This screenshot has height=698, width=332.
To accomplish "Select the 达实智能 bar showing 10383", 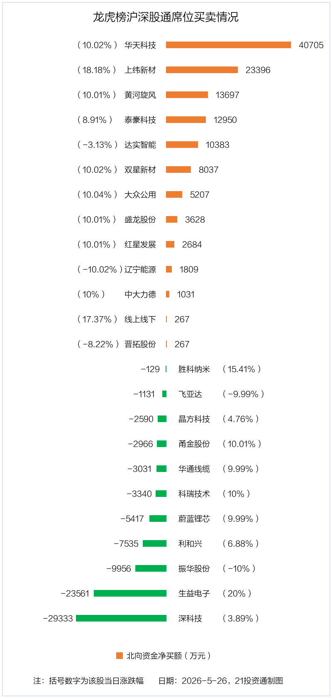I will pos(182,145).
